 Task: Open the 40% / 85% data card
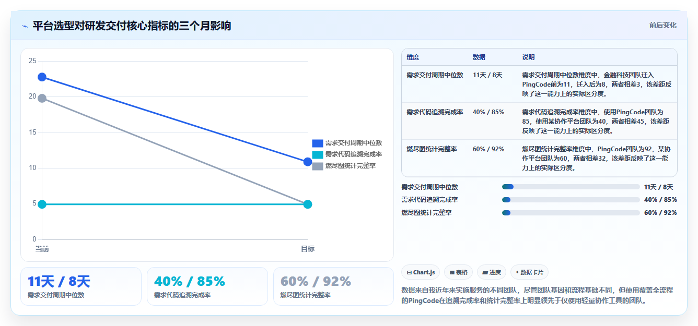(207, 286)
